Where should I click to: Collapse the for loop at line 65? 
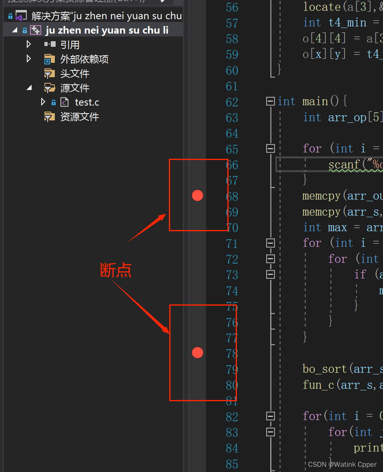tap(271, 148)
